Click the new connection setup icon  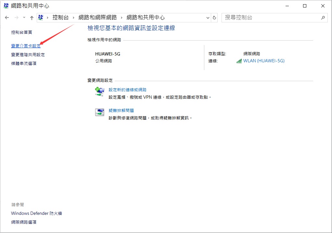point(99,92)
